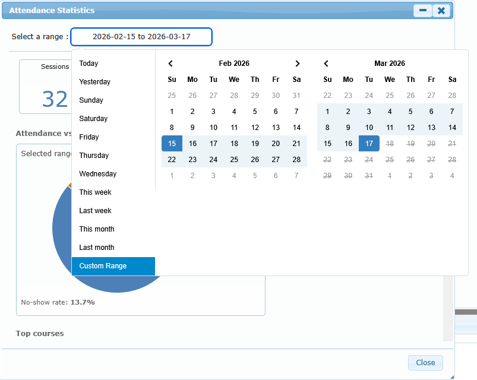Choose the Yesterday preset
Screen dimensions: 477x380
(95, 82)
